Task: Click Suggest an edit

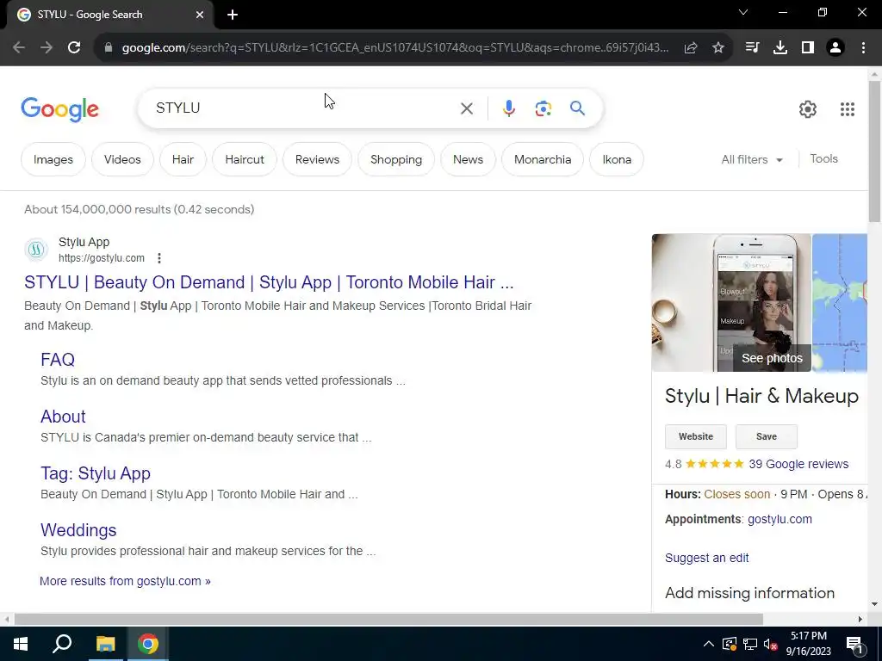Action: [x=706, y=558]
